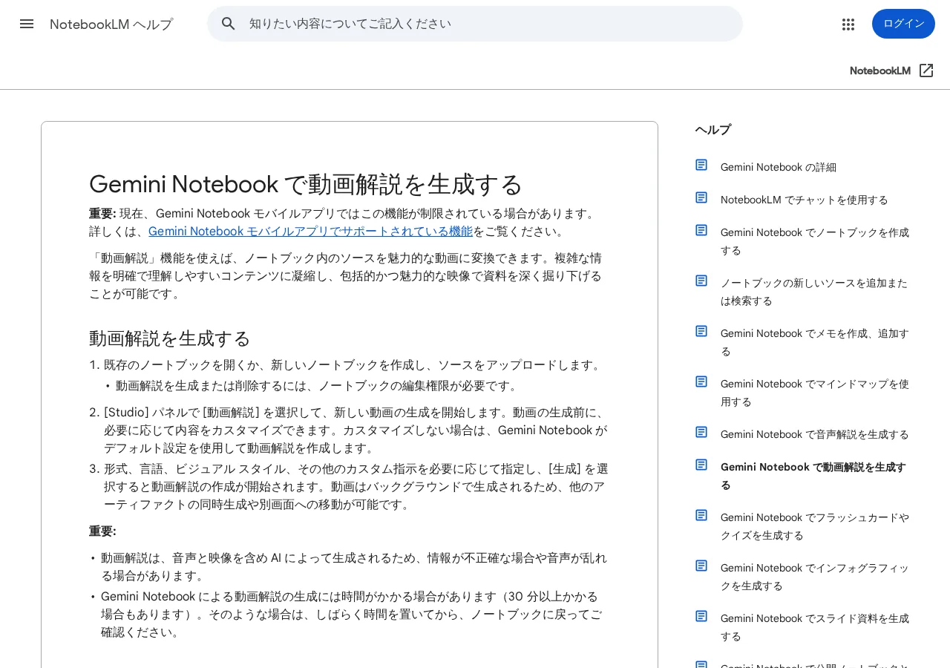Open Gemini Notebook でメモを作成、追加する article
The height and width of the screenshot is (668, 950).
[x=815, y=342]
